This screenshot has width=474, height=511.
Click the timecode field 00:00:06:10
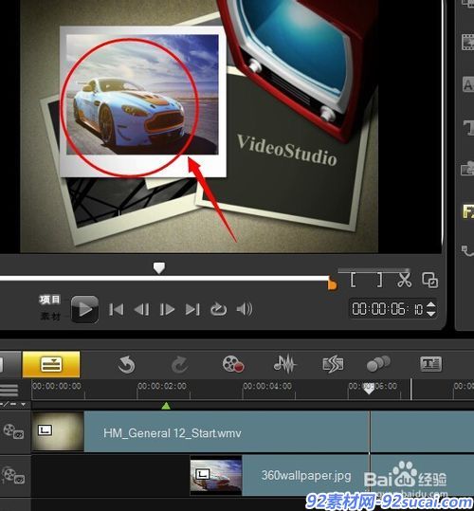coord(388,309)
